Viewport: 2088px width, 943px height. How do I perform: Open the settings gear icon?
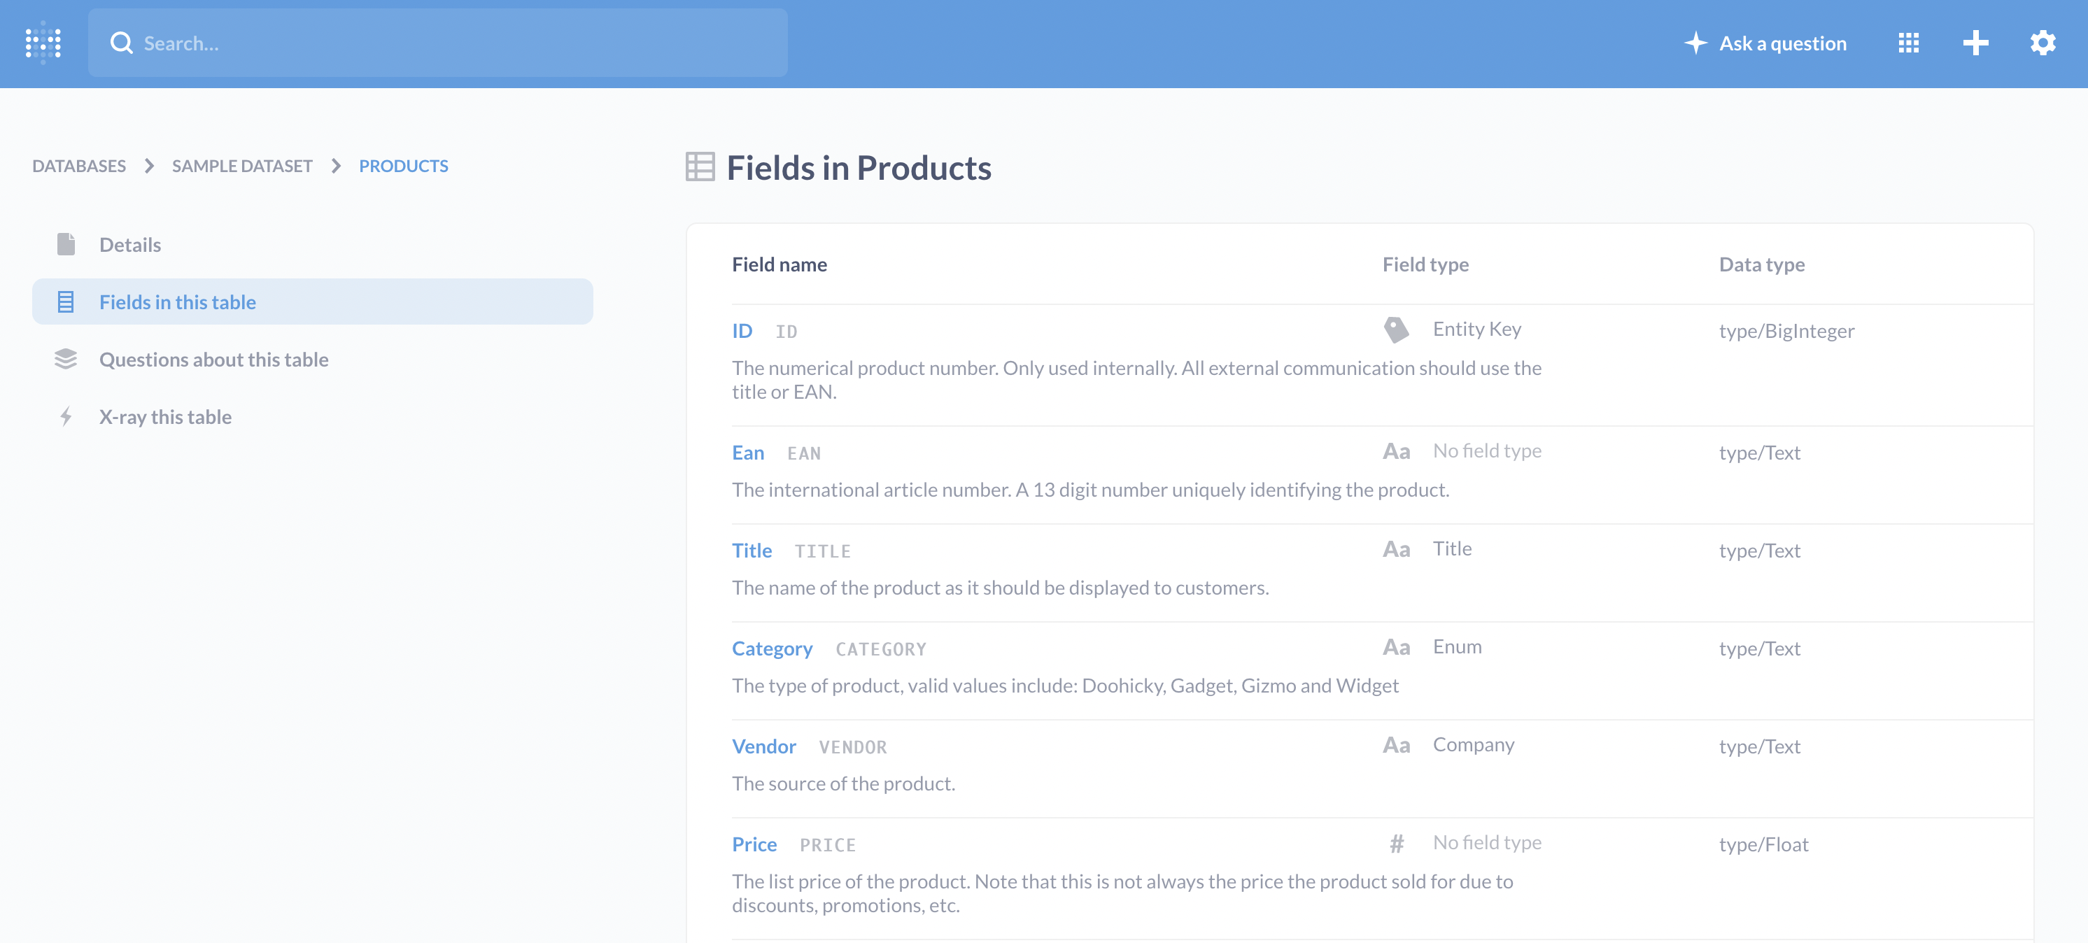tap(2043, 43)
